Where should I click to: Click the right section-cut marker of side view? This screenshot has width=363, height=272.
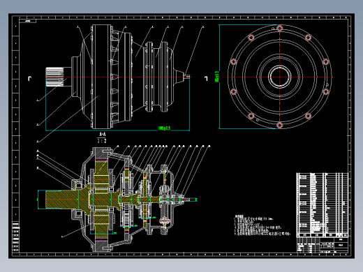(206, 79)
